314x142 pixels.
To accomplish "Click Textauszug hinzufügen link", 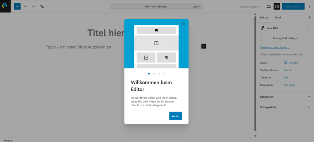I will point(275,47).
